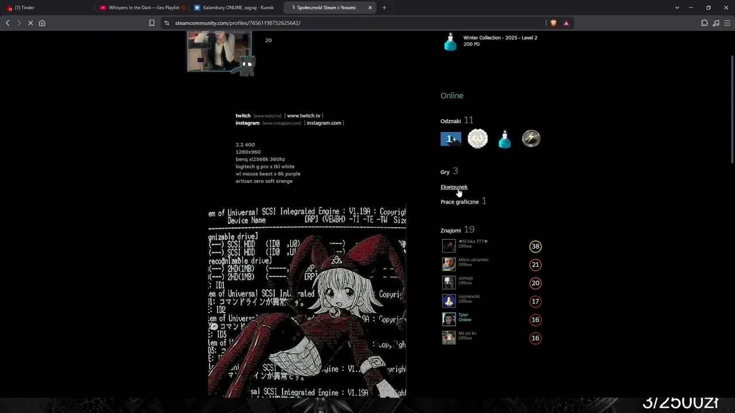Open a new browser tab
Image resolution: width=735 pixels, height=413 pixels.
(384, 7)
